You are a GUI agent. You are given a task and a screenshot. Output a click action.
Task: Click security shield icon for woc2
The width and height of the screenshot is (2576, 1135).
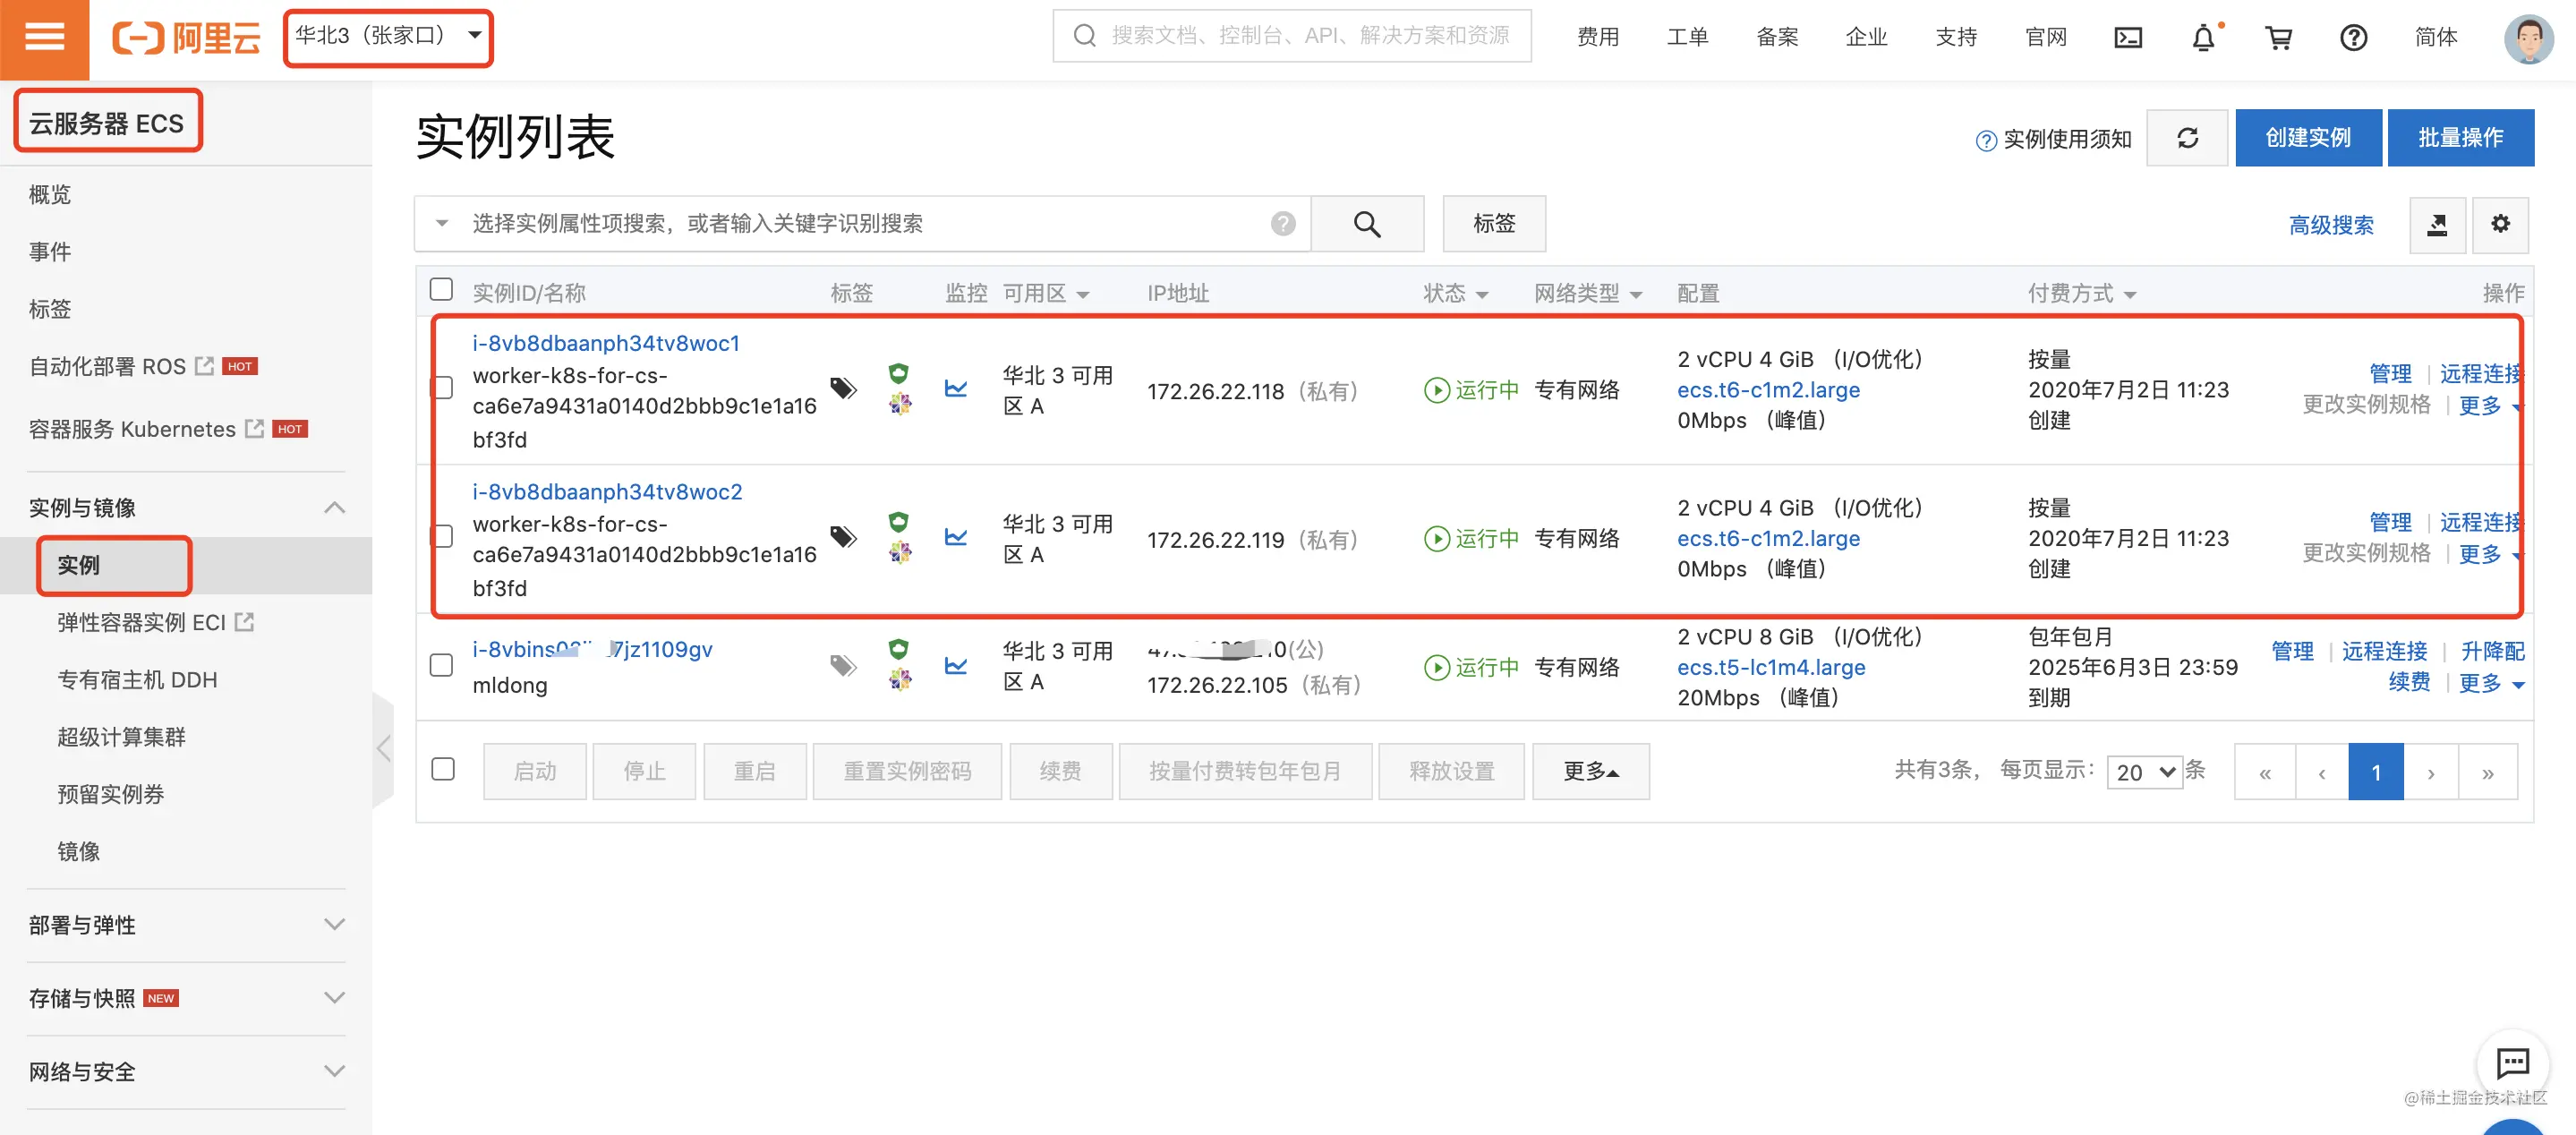click(899, 522)
